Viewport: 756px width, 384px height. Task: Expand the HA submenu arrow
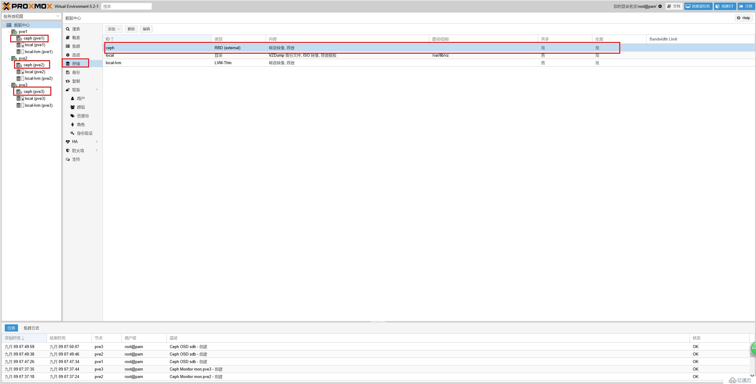pos(97,141)
